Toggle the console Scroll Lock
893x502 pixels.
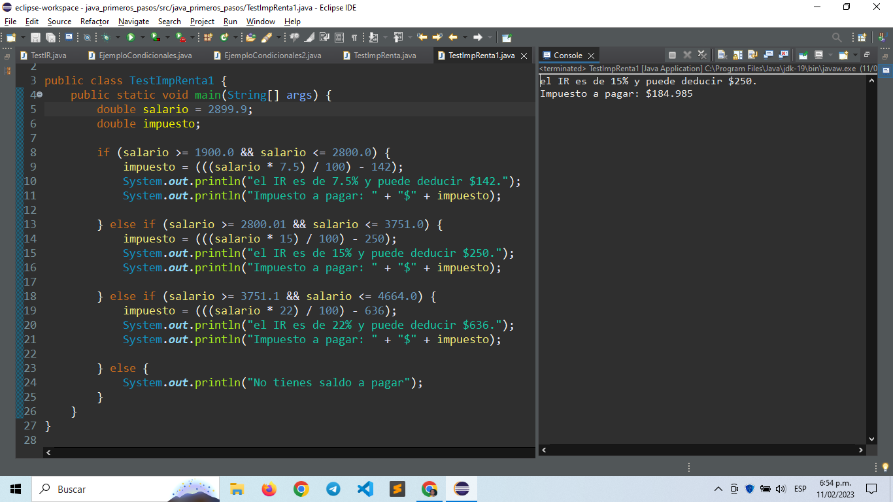pos(738,55)
